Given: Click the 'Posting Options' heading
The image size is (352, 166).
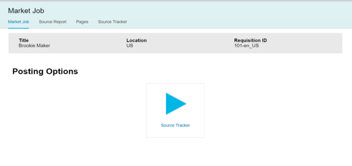Looking at the screenshot, I should [x=45, y=71].
